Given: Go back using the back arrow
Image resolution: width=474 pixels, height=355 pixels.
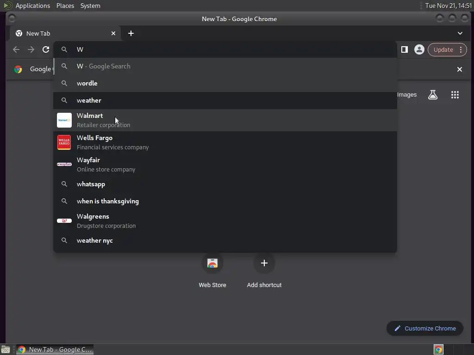Looking at the screenshot, I should (16, 49).
